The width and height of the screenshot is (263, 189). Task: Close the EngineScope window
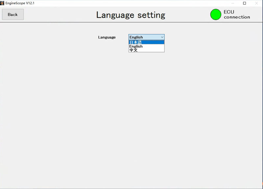point(256,3)
